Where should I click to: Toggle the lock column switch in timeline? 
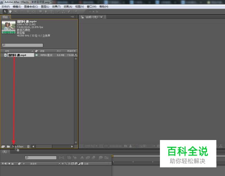(12, 164)
